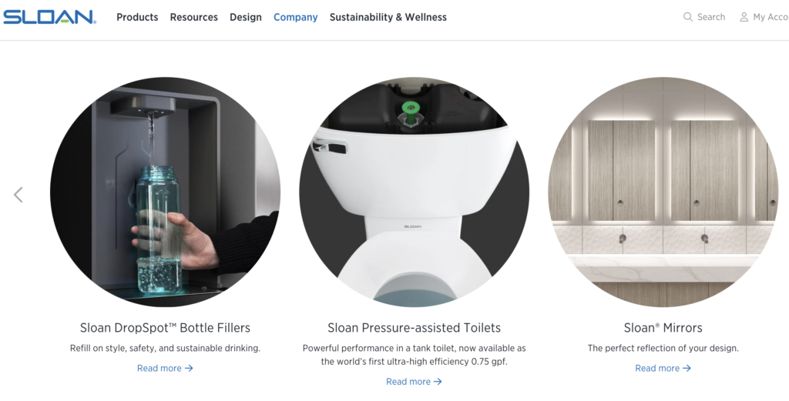This screenshot has height=401, width=789.
Task: Click the My Account person icon
Action: click(x=744, y=17)
